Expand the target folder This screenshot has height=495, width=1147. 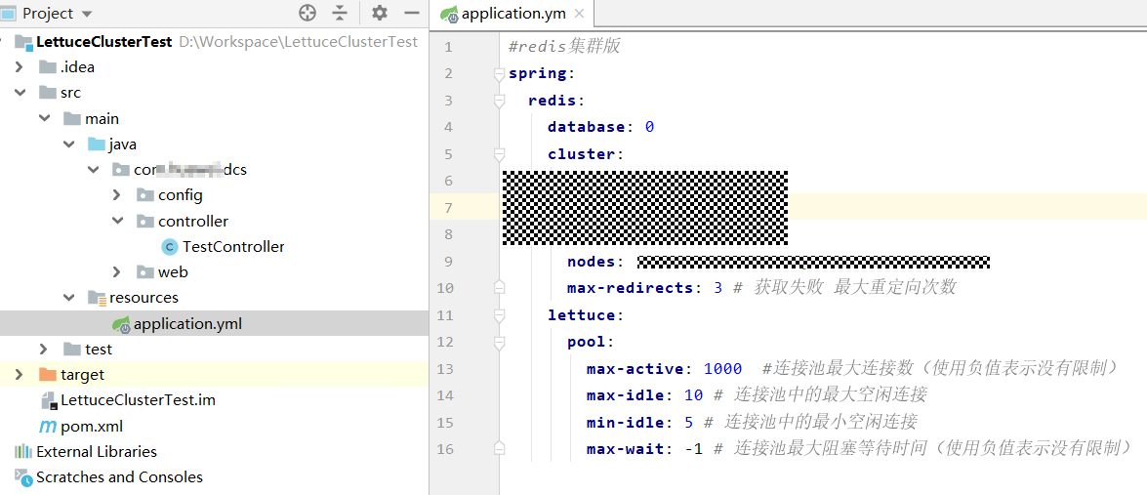pos(20,375)
